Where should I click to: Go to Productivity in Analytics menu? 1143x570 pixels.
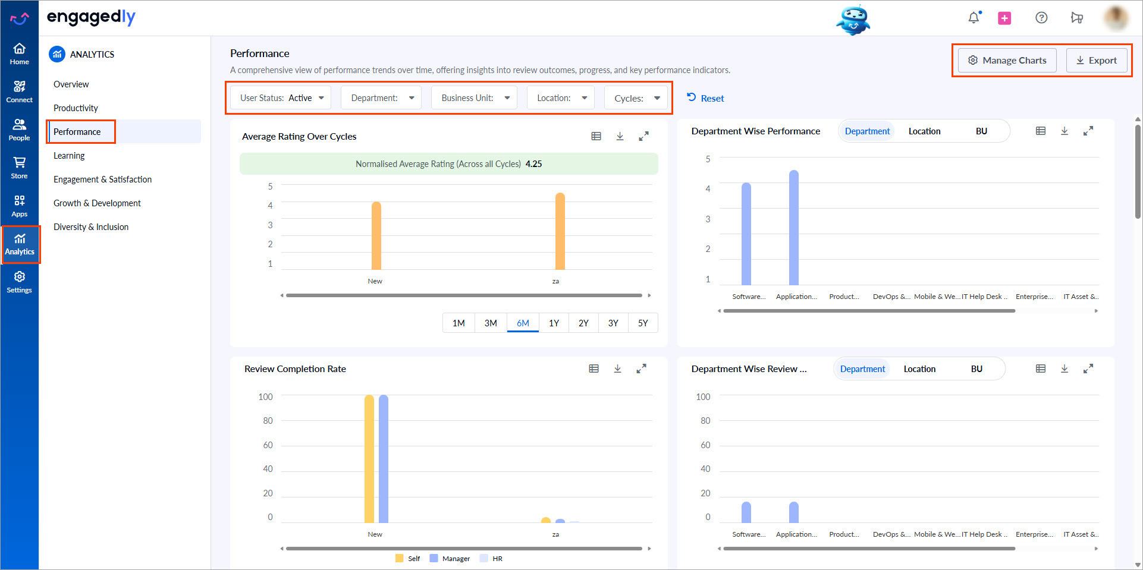coord(76,108)
